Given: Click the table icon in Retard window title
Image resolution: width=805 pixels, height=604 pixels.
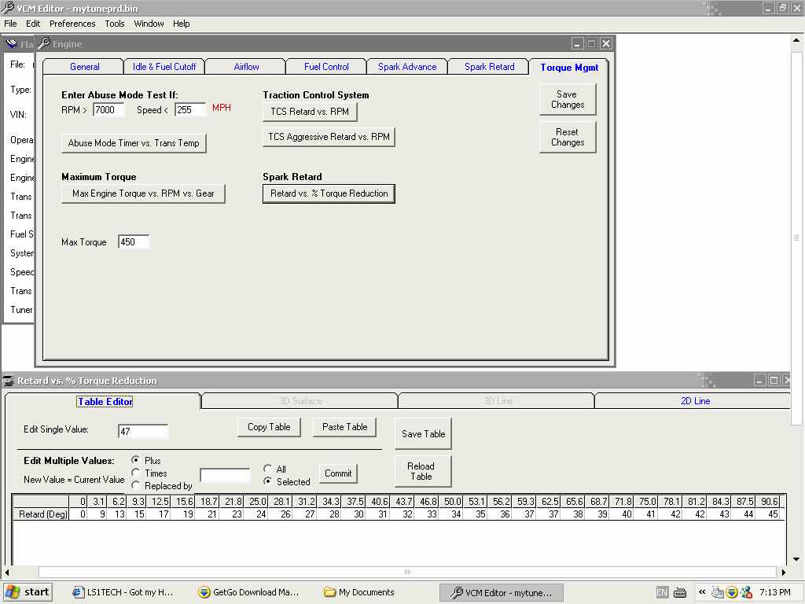Looking at the screenshot, I should click(x=9, y=381).
